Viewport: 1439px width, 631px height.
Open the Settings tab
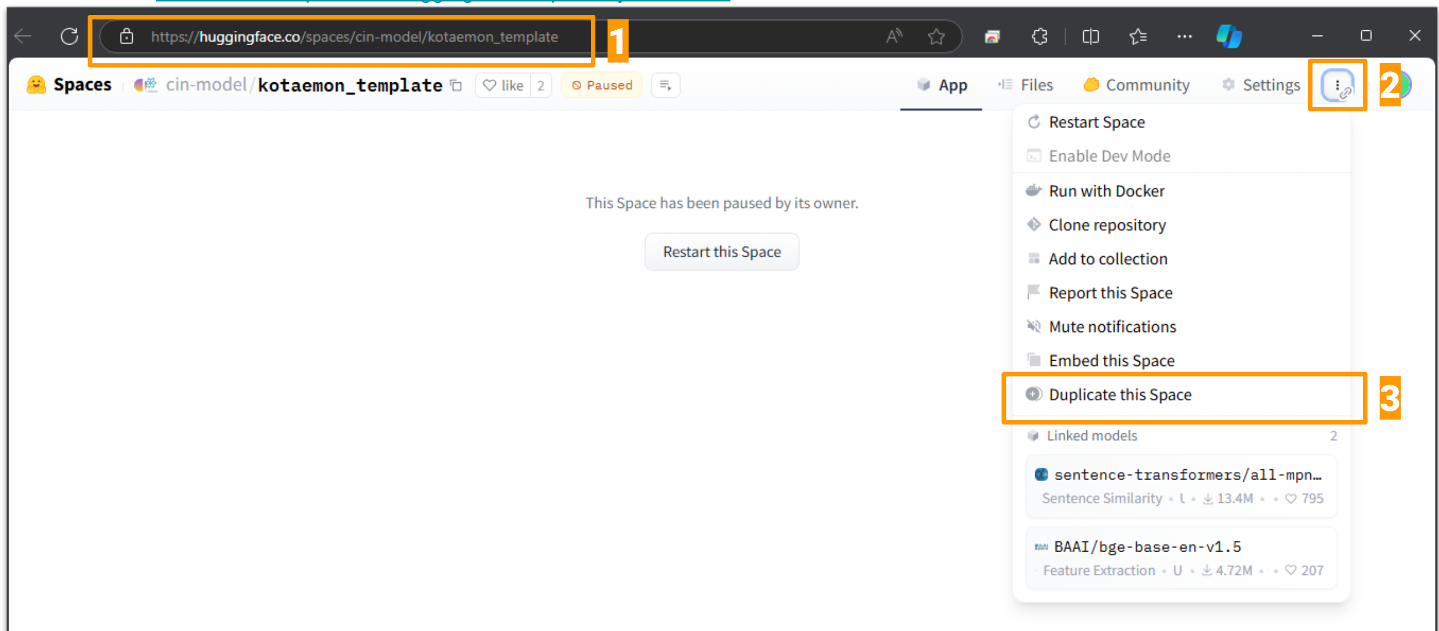(1261, 85)
